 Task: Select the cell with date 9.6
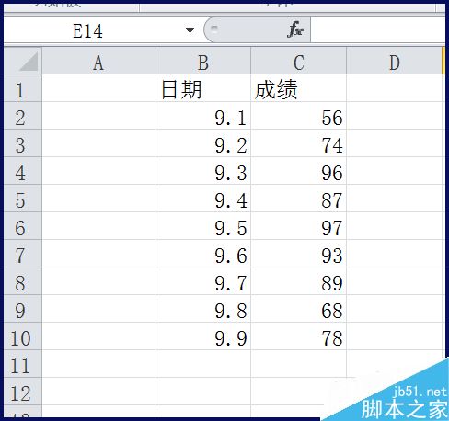[x=203, y=254]
